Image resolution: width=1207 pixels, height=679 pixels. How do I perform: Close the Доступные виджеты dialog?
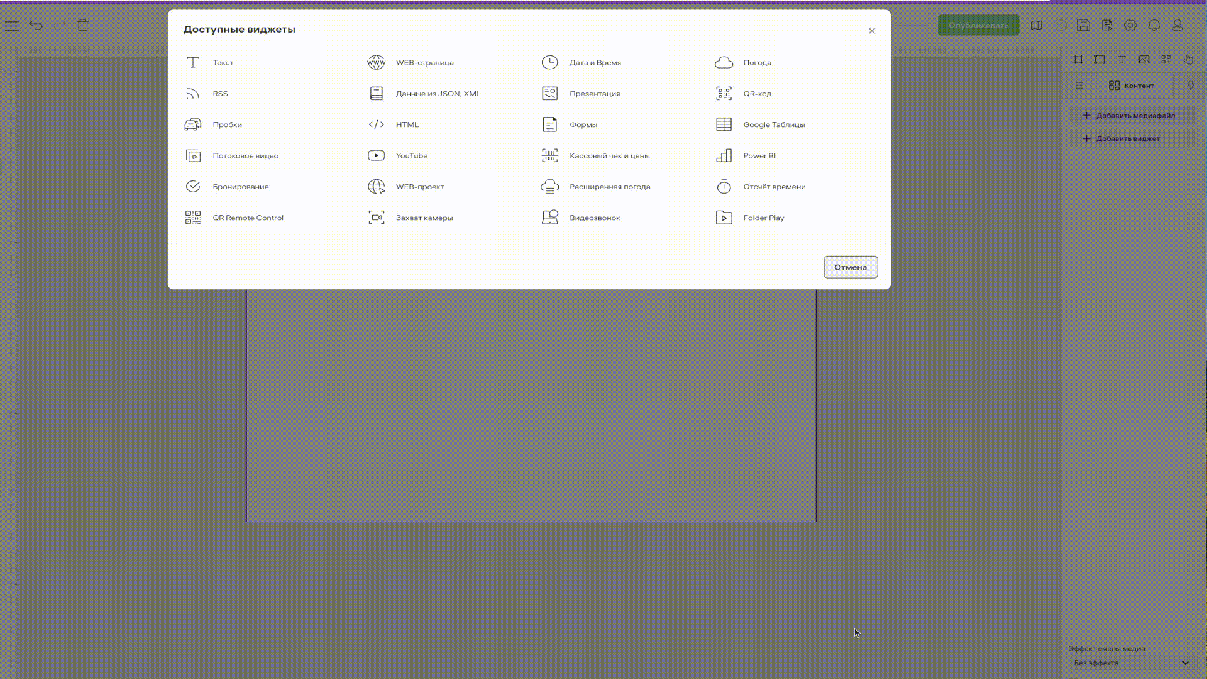coord(871,31)
